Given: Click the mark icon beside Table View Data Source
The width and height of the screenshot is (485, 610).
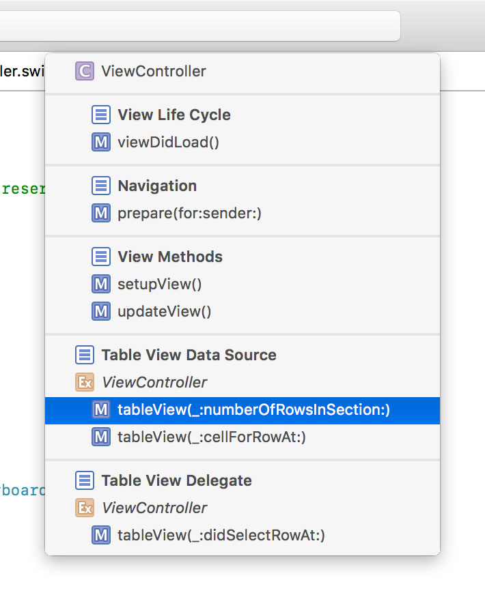Looking at the screenshot, I should pyautogui.click(x=85, y=355).
